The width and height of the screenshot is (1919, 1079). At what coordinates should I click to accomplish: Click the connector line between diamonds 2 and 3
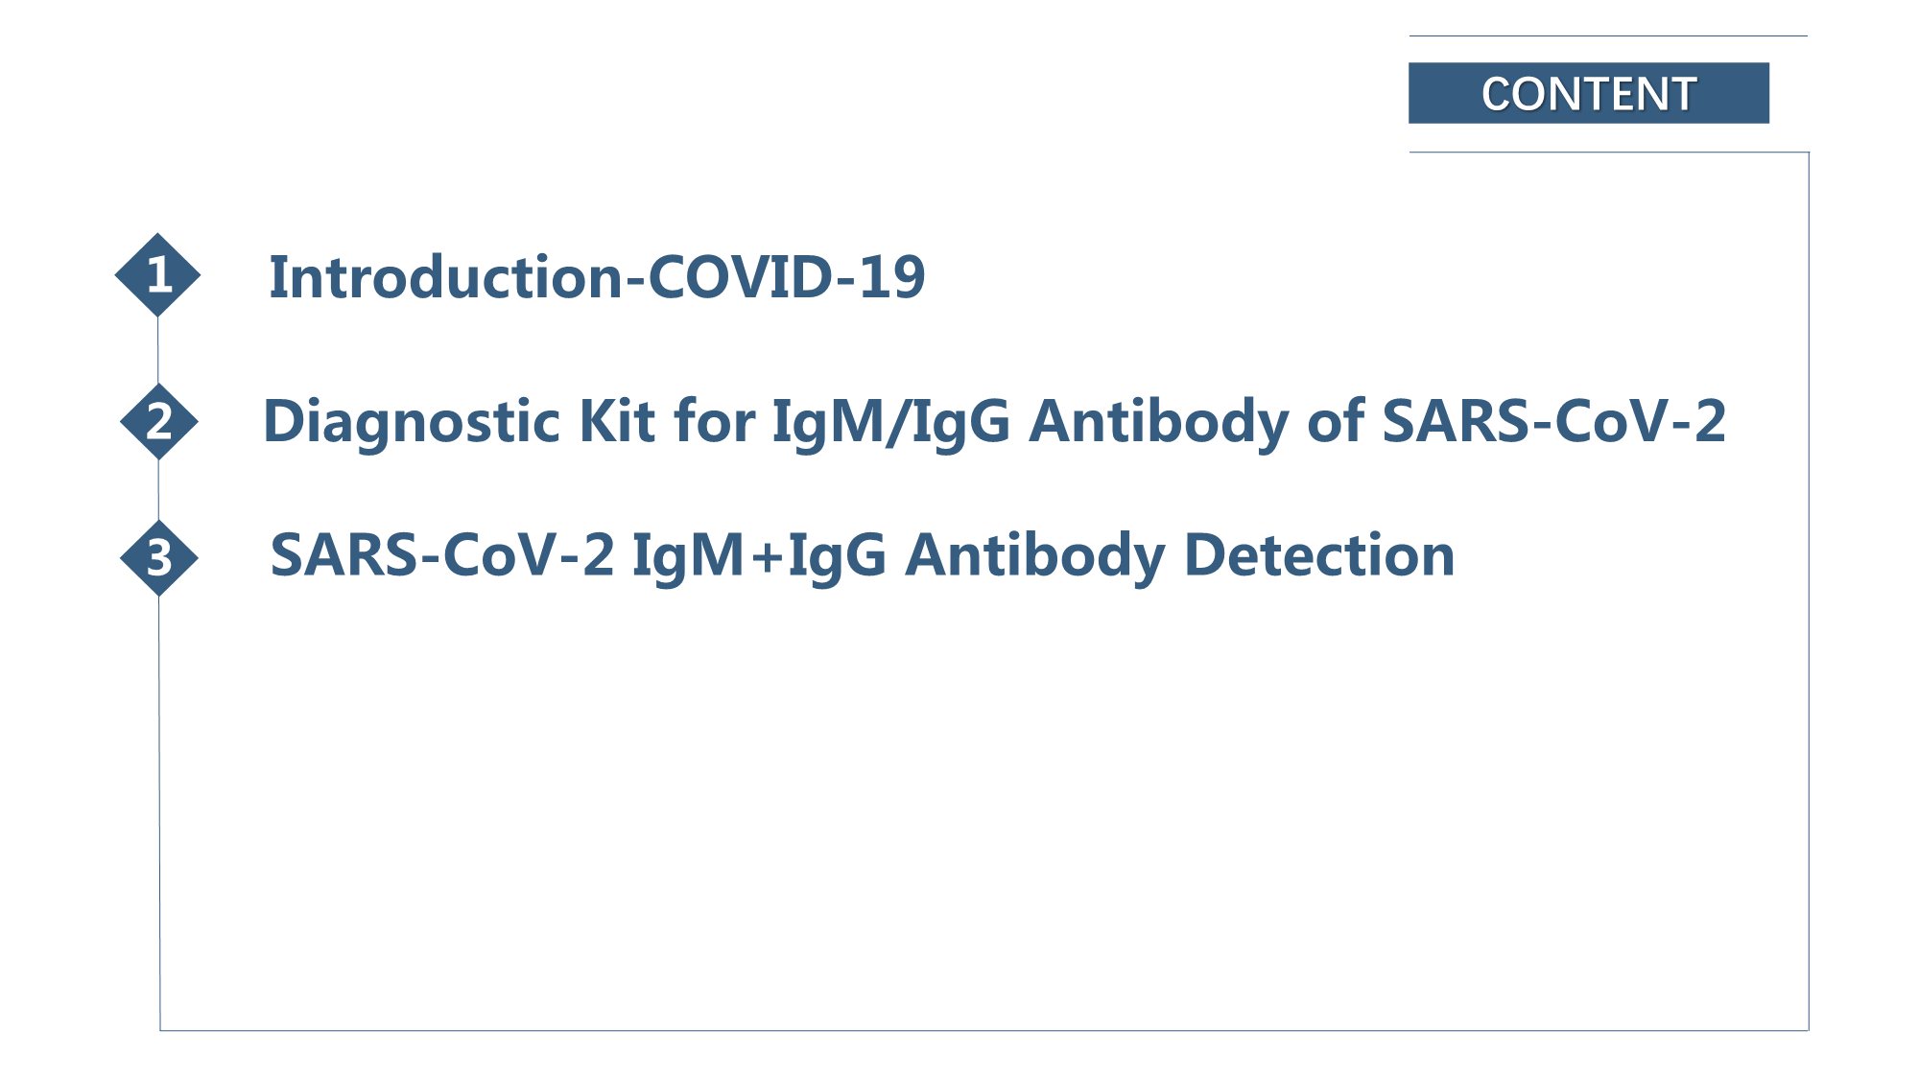pyautogui.click(x=158, y=489)
